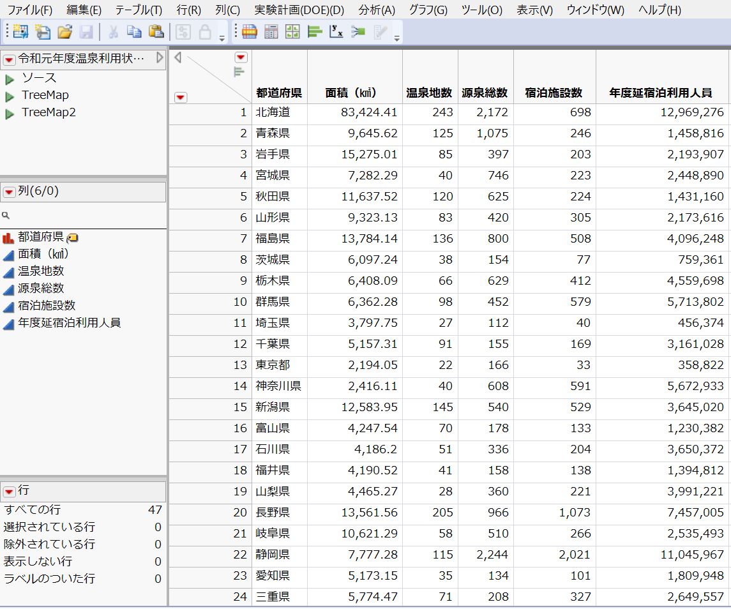Click the Distribution green bars icon
This screenshot has height=609, width=731.
(315, 32)
